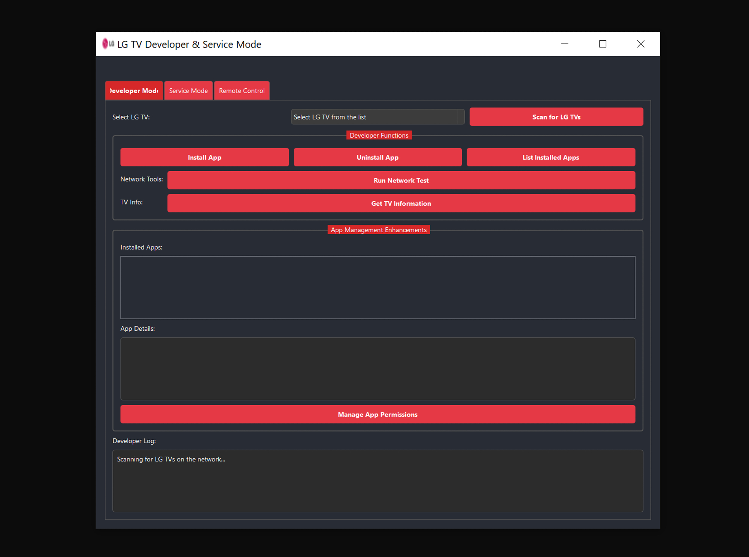The image size is (749, 557).
Task: Click the Install App button
Action: tap(204, 157)
